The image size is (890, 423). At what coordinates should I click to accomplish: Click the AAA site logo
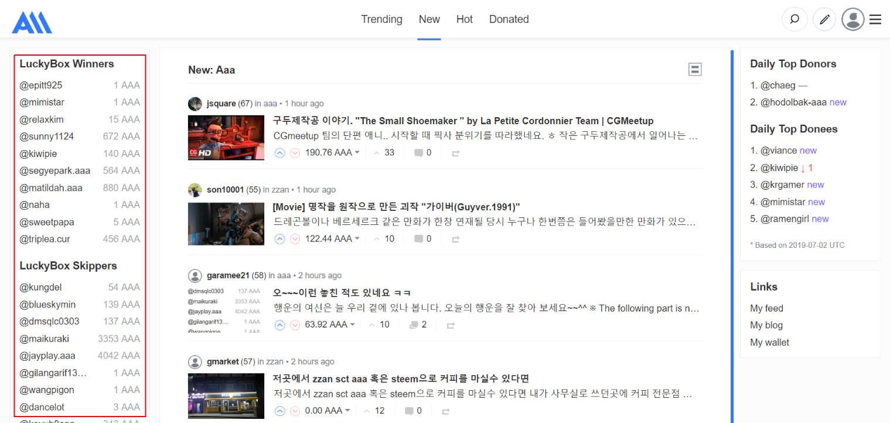coord(32,22)
